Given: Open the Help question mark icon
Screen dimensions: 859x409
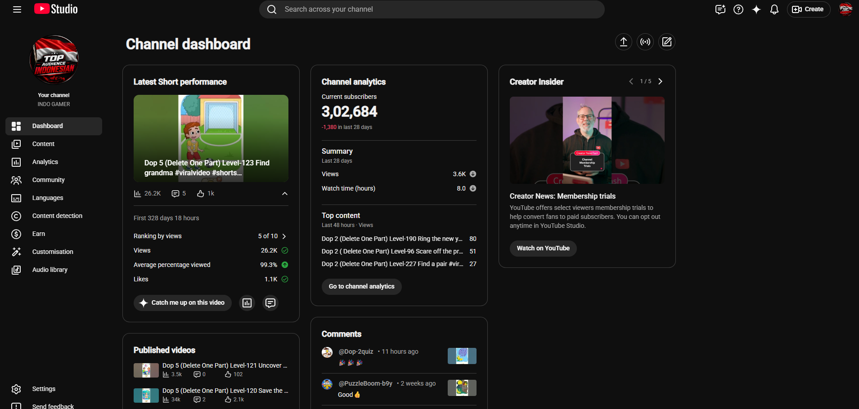Looking at the screenshot, I should tap(738, 9).
